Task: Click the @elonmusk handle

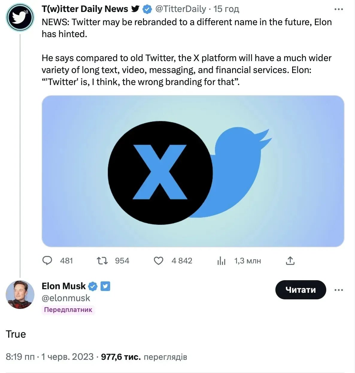Action: coord(66,298)
